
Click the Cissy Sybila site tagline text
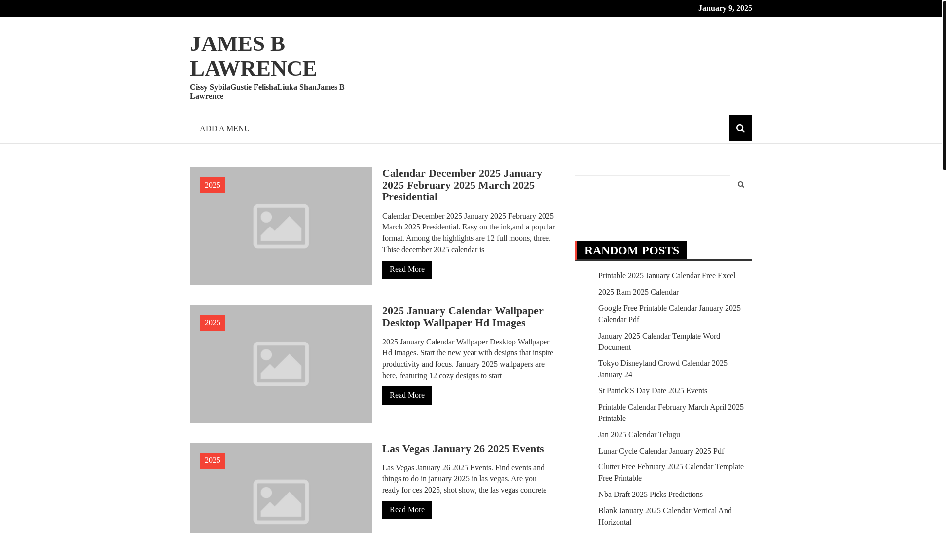(267, 92)
